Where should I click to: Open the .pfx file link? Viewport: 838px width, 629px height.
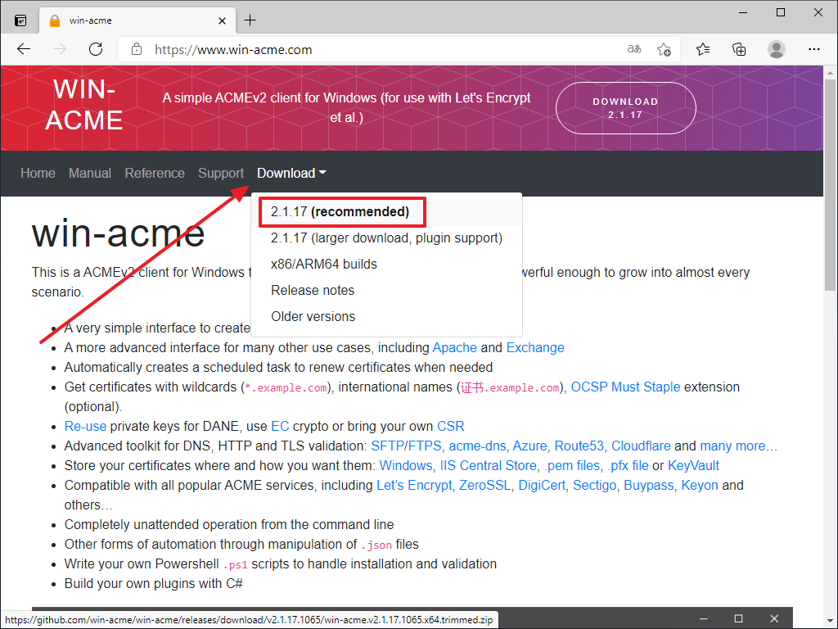pos(628,466)
